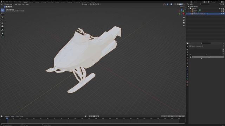Viewport: 225px width, 126px height.
Task: Click the blue Z axis gizmo ball
Action: (181, 10)
